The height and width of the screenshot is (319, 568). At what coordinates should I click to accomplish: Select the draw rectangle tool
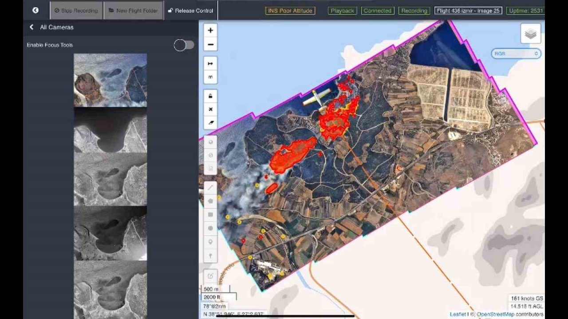point(210,215)
